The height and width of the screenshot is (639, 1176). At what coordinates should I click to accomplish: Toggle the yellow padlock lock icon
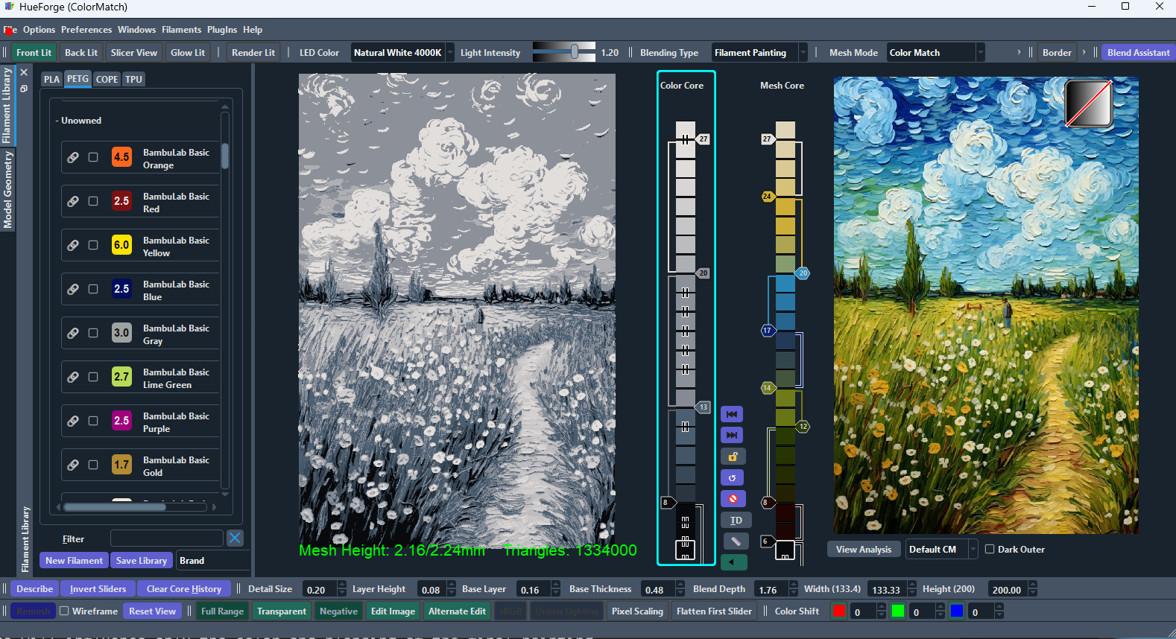click(x=733, y=457)
